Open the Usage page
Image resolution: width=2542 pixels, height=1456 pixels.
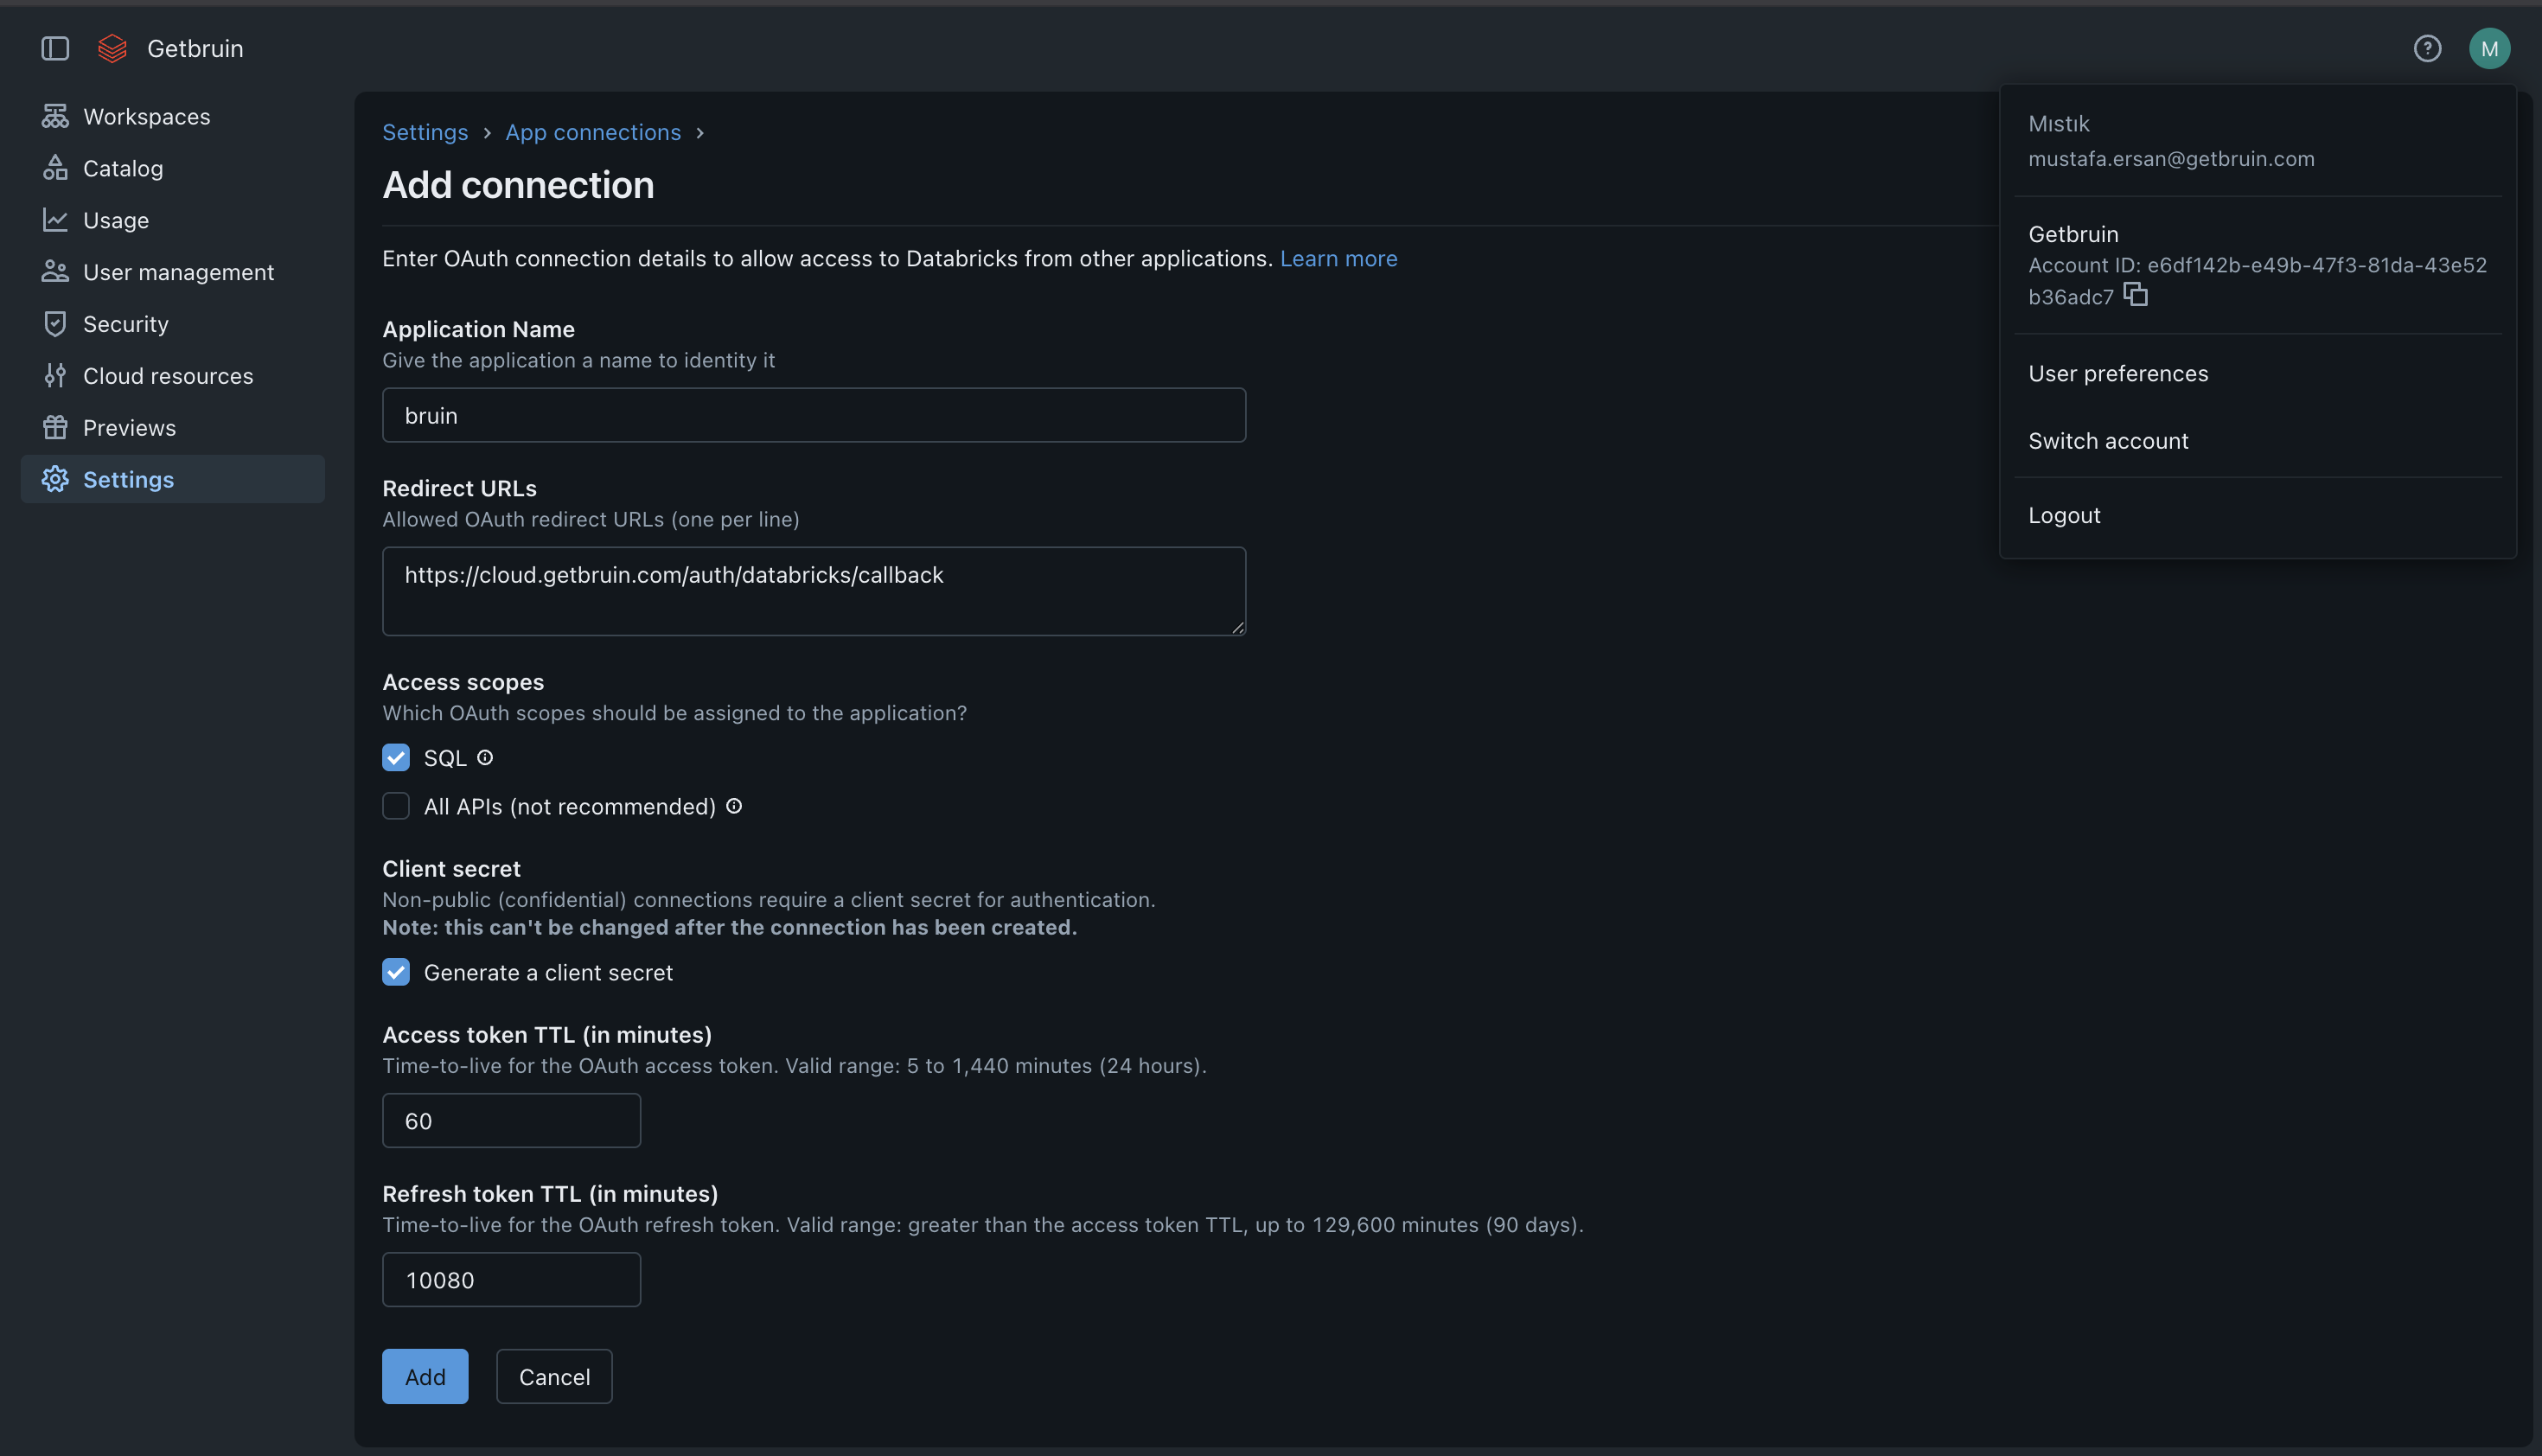pos(172,220)
